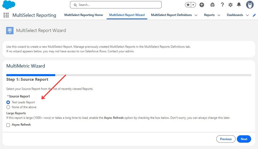Open the App Launcher waffle icon

tap(6, 15)
